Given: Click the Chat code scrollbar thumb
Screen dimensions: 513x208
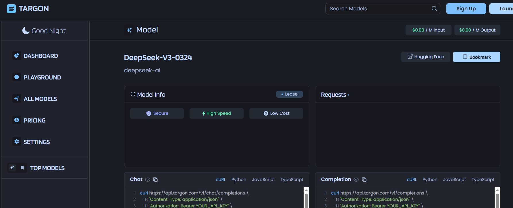Looking at the screenshot, I should pyautogui.click(x=306, y=201).
